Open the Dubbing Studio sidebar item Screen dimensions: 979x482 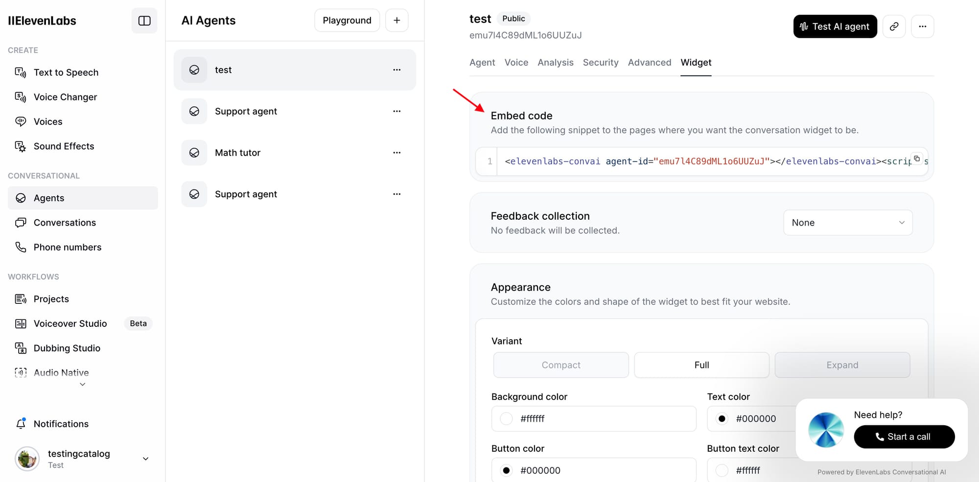coord(83,348)
